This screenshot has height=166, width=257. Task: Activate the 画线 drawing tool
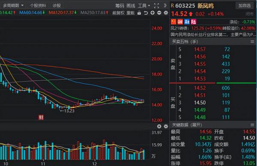point(131,6)
